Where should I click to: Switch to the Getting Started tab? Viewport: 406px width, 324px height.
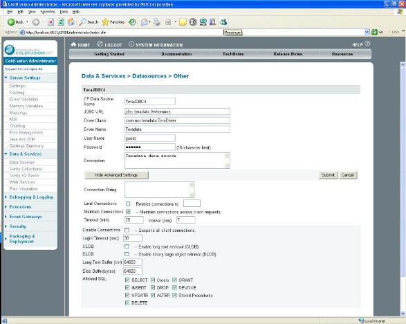coord(109,54)
